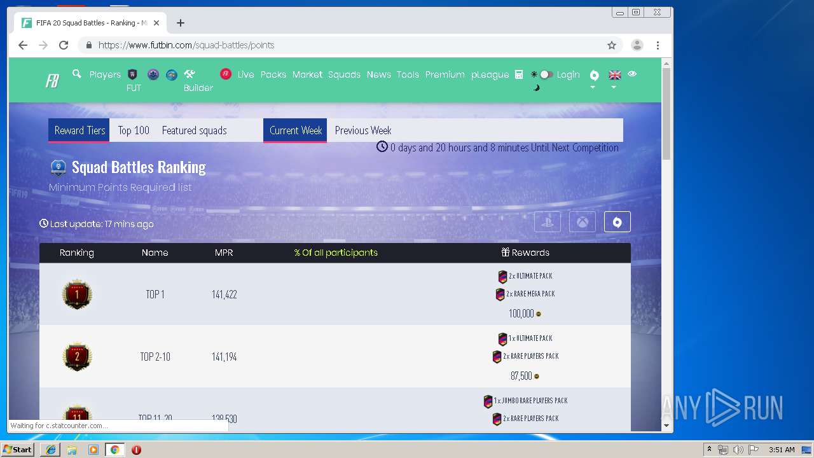This screenshot has height=458, width=814.
Task: Click the 2 x RARE MEGA PACK icon
Action: point(500,294)
